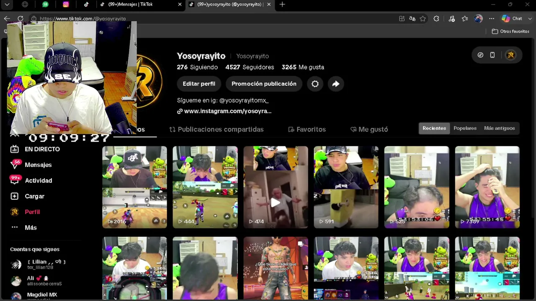Switch to the Instagram pinned tab
Viewport: 536px width, 301px height.
(66, 5)
